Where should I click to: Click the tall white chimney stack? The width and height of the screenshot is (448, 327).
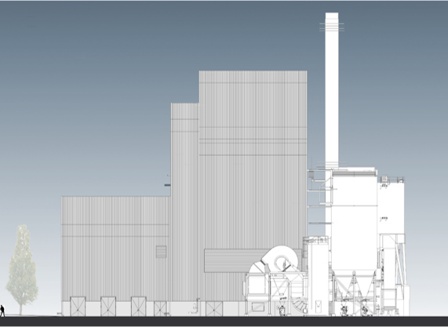[x=332, y=90]
